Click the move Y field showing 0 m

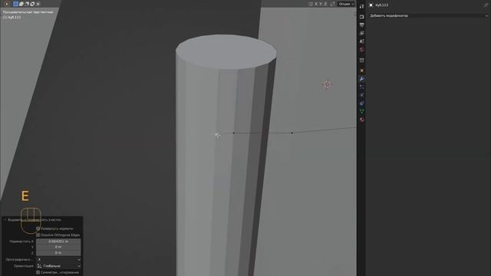58,247
